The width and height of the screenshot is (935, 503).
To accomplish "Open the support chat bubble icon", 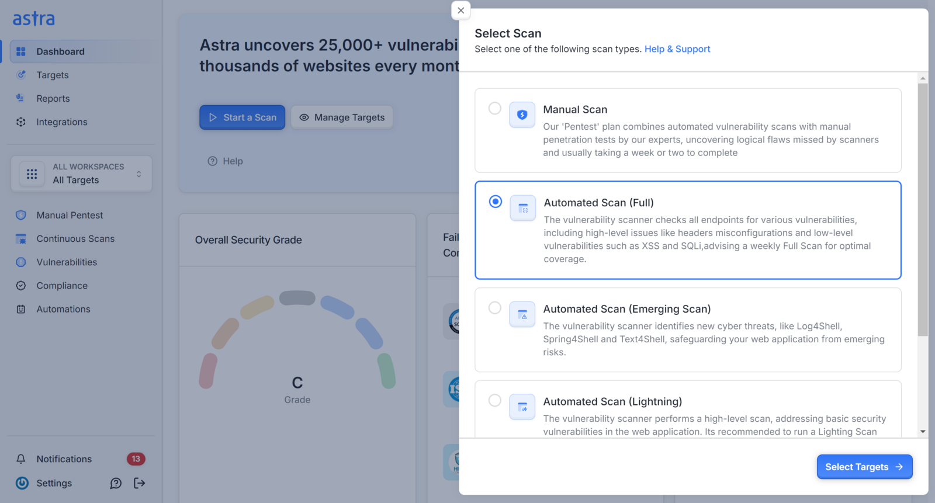I will pyautogui.click(x=116, y=483).
